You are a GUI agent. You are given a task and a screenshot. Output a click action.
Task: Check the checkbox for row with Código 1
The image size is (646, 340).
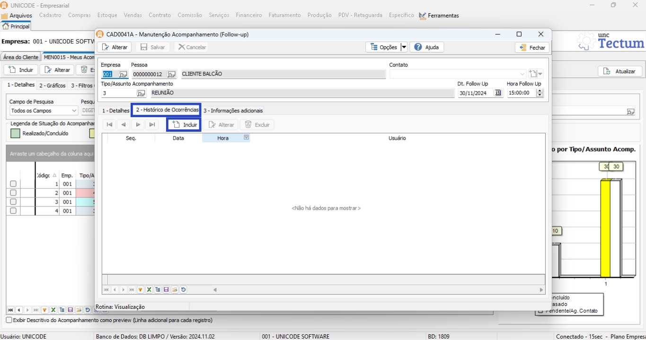coord(13,184)
